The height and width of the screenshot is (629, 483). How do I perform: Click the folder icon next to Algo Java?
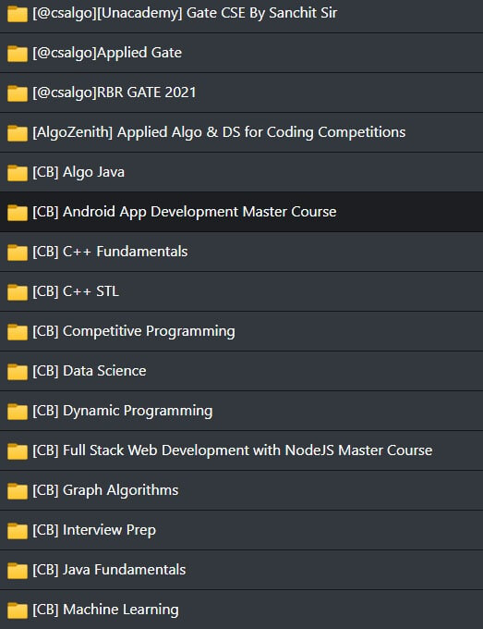(x=18, y=172)
